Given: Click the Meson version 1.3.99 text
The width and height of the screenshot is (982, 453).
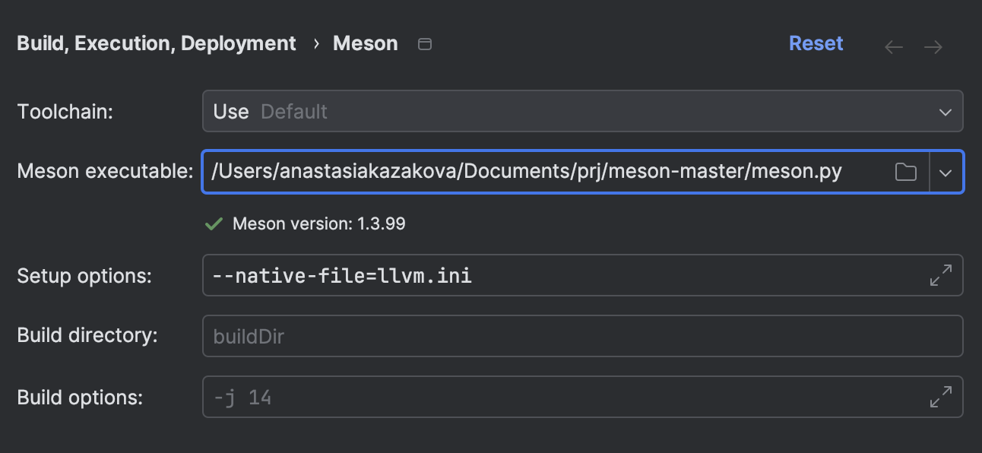Looking at the screenshot, I should pos(318,223).
